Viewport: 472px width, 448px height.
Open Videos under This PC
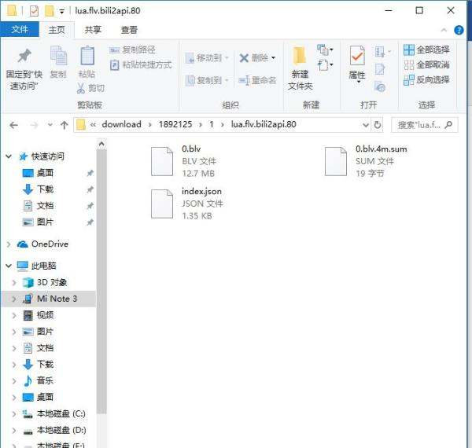45,315
